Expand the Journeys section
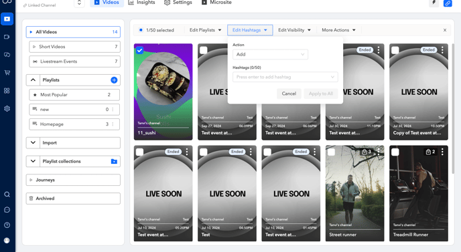 (73, 180)
